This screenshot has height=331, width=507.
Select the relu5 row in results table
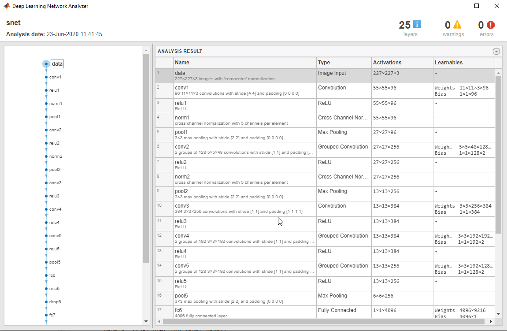click(244, 283)
